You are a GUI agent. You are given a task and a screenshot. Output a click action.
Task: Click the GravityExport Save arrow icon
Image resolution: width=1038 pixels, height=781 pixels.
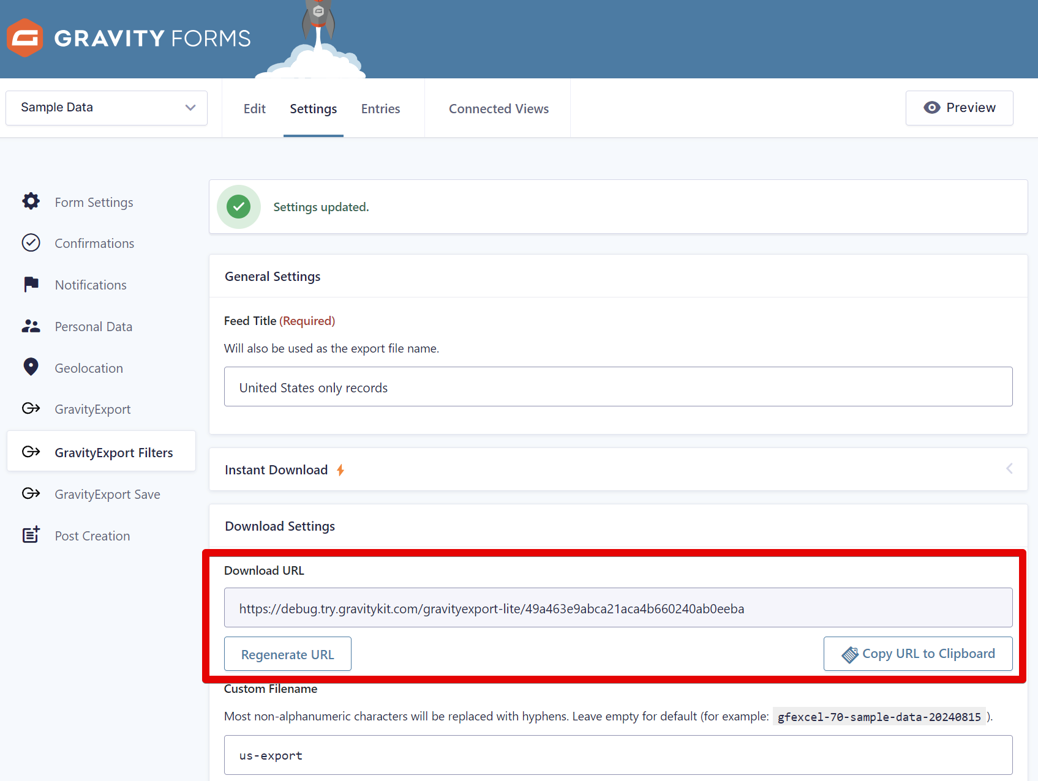31,493
